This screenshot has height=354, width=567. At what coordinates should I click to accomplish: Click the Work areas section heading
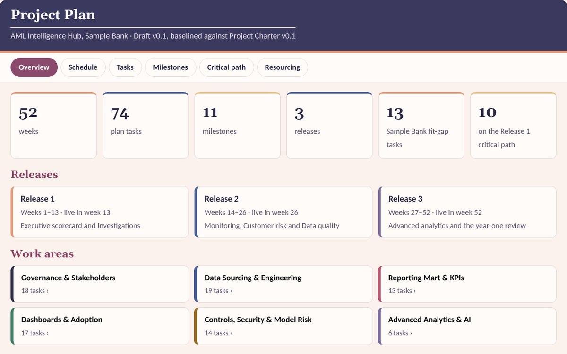coord(42,253)
